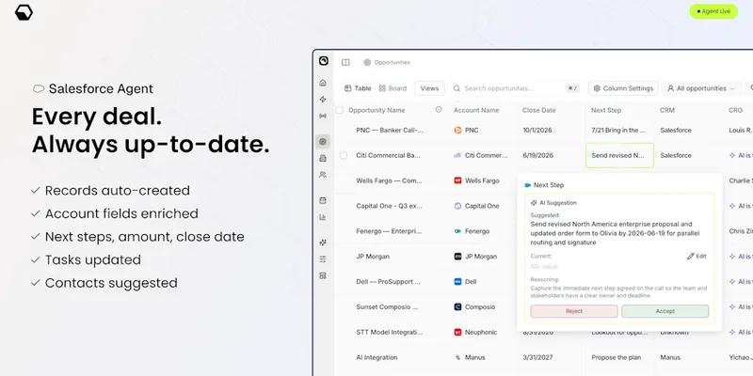Click the Agent Live status badge
This screenshot has height=376, width=753.
click(x=713, y=11)
